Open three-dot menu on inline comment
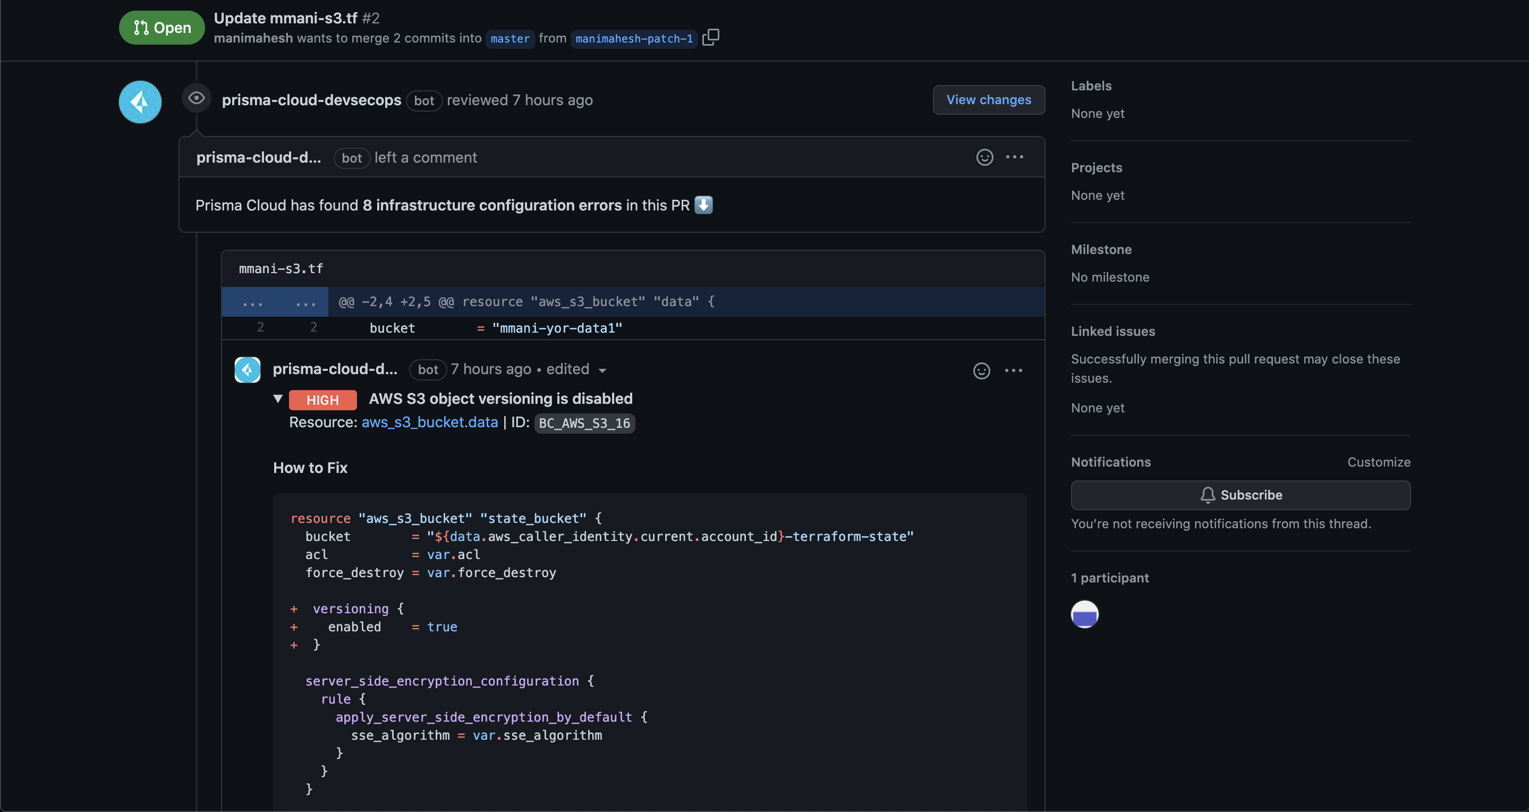This screenshot has width=1529, height=812. point(1013,370)
